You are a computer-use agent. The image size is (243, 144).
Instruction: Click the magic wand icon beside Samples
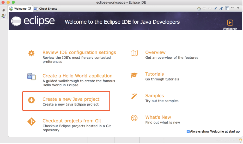coord(134,96)
